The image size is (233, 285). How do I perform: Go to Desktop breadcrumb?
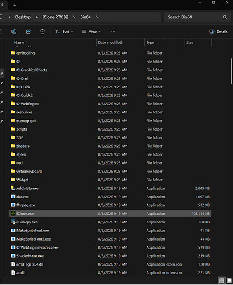click(x=23, y=17)
